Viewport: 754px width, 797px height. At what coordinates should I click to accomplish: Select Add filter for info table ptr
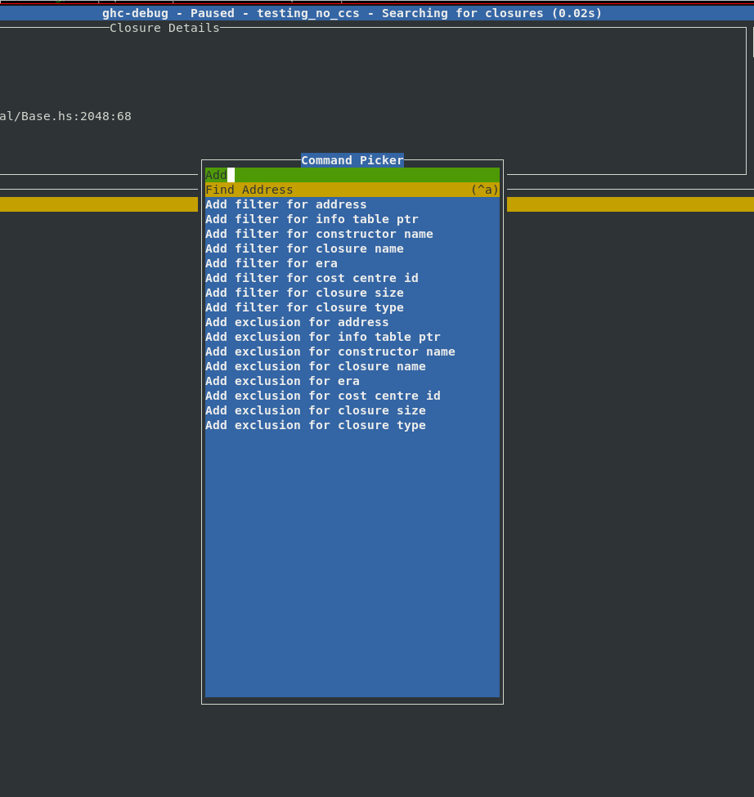(312, 219)
